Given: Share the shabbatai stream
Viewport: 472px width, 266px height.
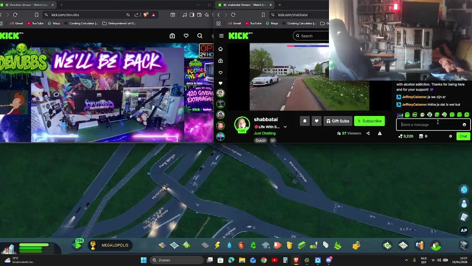Looking at the screenshot, I should click(368, 133).
